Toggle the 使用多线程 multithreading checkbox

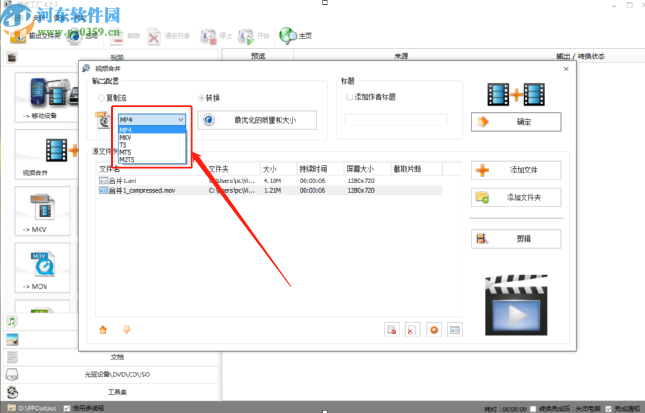(x=67, y=408)
